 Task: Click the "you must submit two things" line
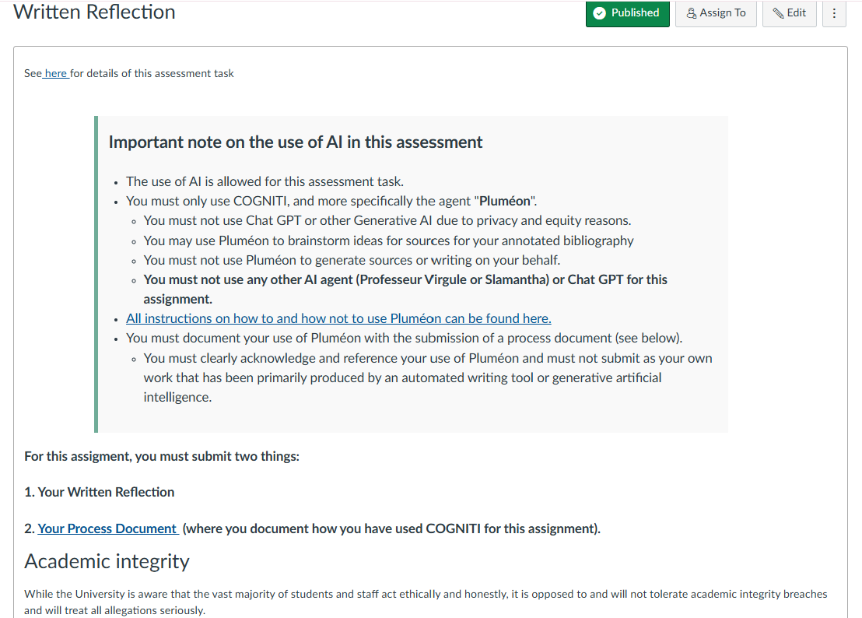coord(162,456)
